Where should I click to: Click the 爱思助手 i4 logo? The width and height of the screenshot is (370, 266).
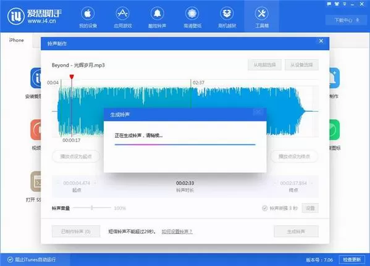(x=35, y=16)
